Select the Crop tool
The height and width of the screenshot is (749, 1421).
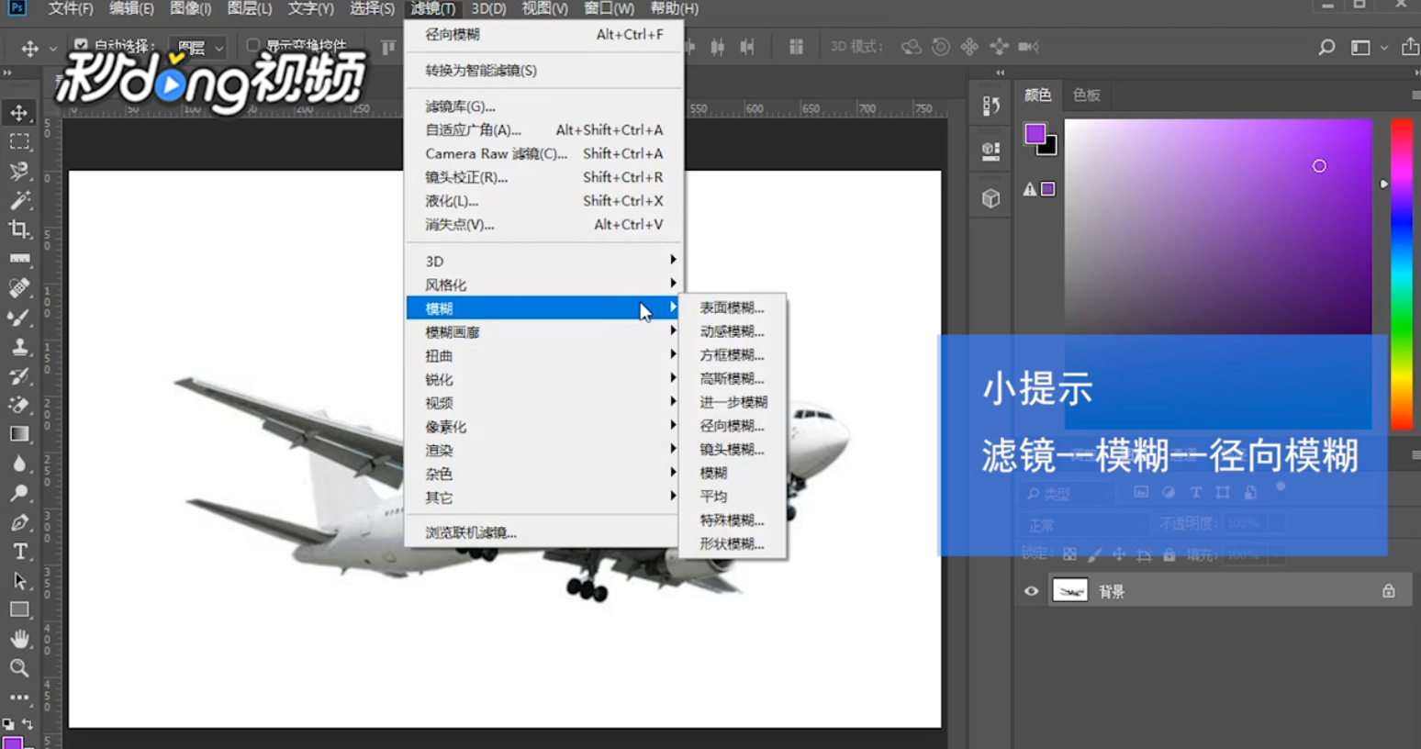tap(19, 229)
